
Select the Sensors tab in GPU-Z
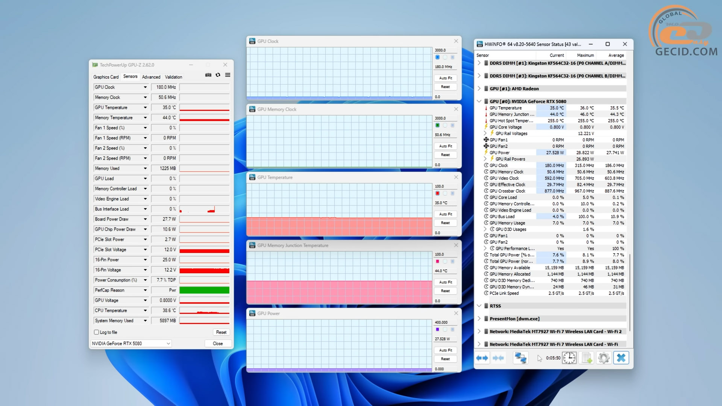(x=130, y=77)
